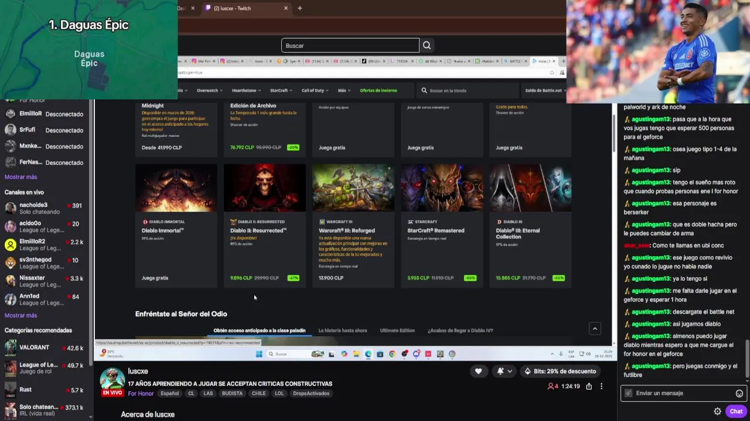
Task: Toggle notifications with the bell icon
Action: [500, 371]
